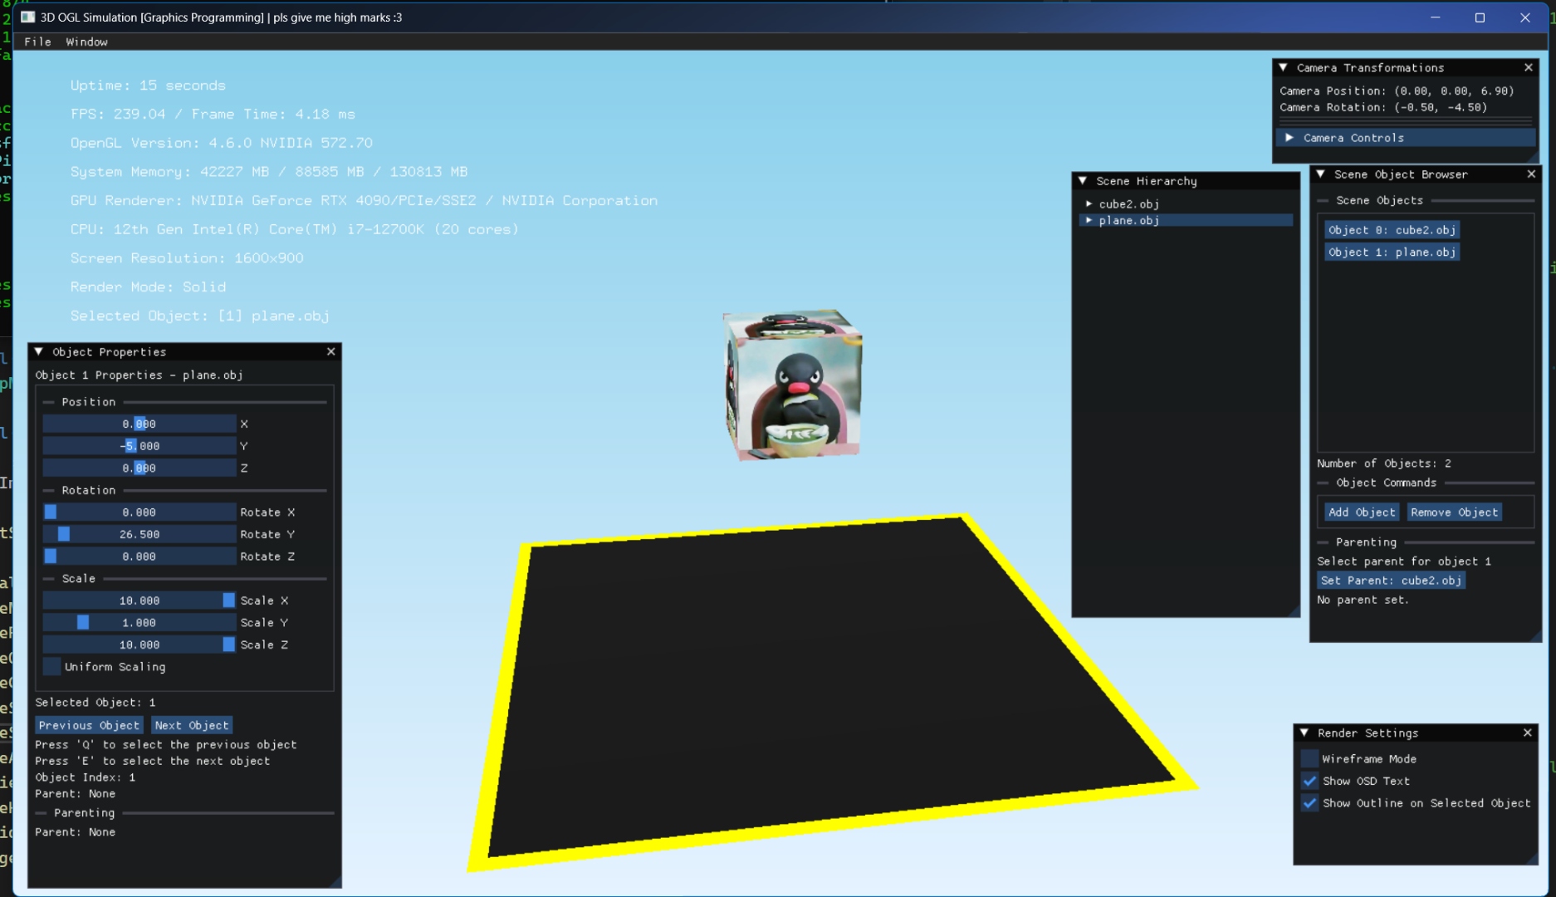
Task: Click 'Number of Objects: 2' text
Action: pyautogui.click(x=1384, y=463)
